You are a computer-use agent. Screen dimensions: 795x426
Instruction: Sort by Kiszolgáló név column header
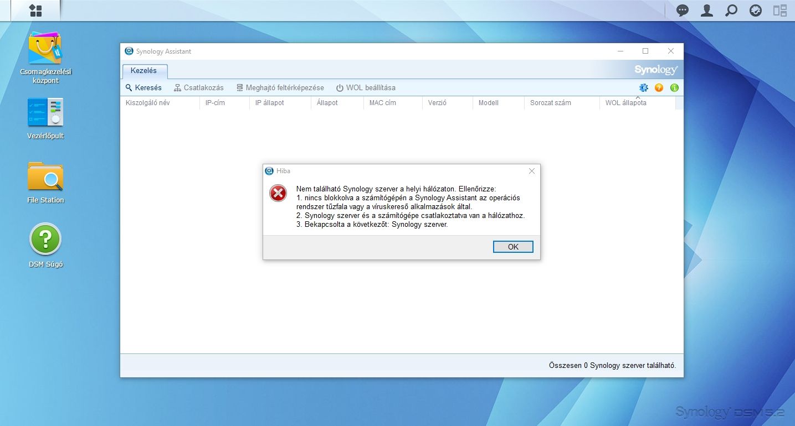(x=160, y=103)
